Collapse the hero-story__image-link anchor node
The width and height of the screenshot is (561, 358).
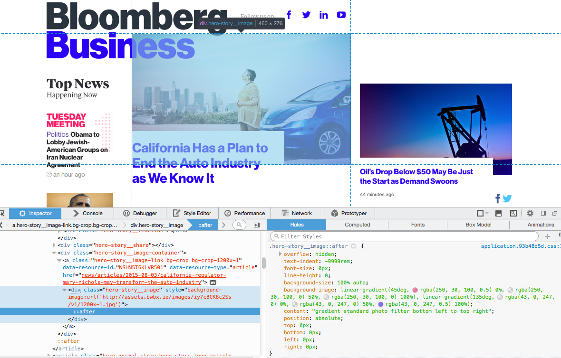(x=59, y=261)
